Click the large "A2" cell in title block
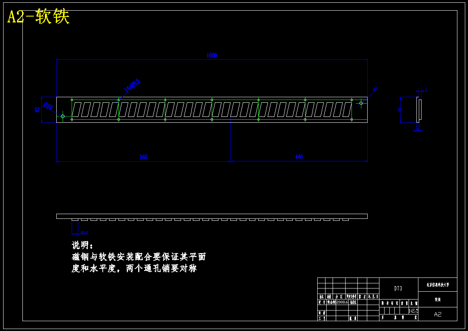The width and height of the screenshot is (468, 331). [x=438, y=314]
